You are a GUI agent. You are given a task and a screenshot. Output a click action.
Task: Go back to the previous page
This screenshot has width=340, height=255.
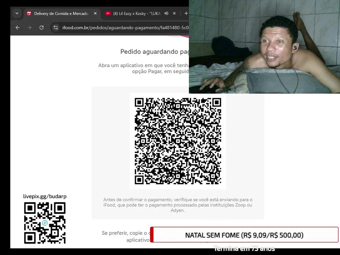click(x=18, y=28)
